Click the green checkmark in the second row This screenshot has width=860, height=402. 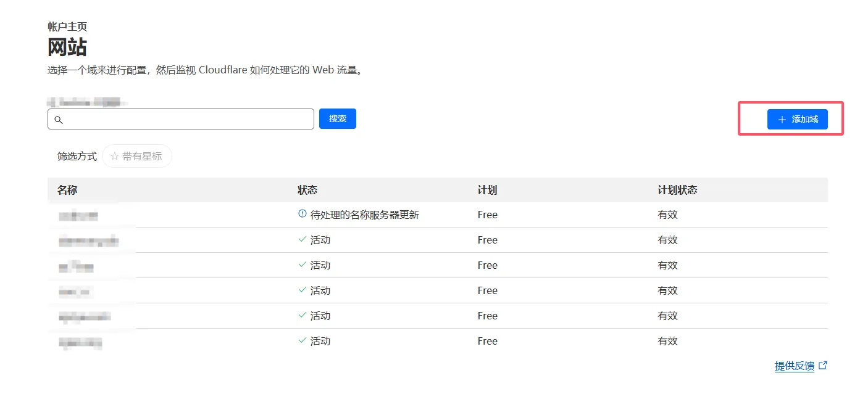302,239
